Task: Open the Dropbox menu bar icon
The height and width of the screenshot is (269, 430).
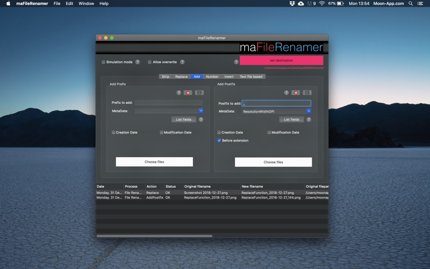Action: click(x=292, y=4)
